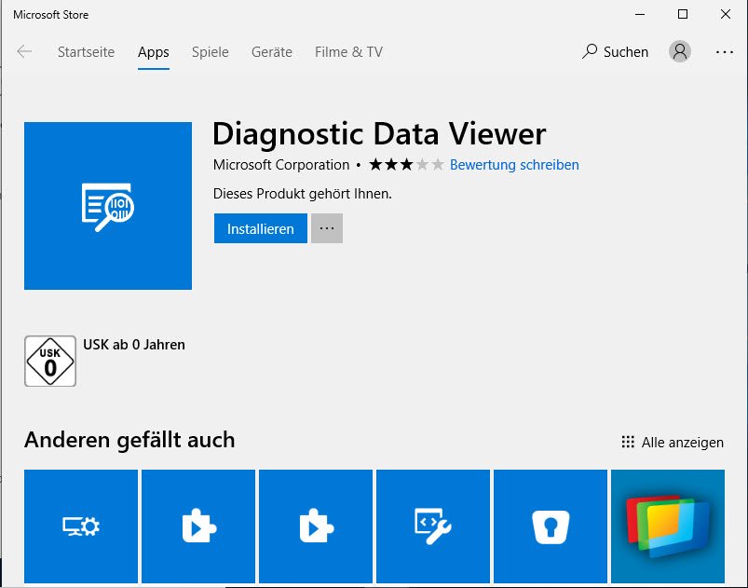748x588 pixels.
Task: Open the monitor-with-gear app tile
Action: point(81,526)
